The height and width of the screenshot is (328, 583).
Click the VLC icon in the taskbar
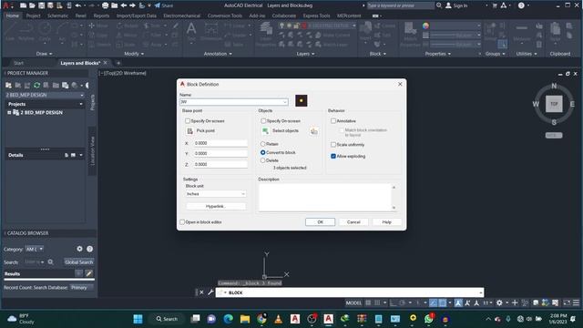click(278, 319)
